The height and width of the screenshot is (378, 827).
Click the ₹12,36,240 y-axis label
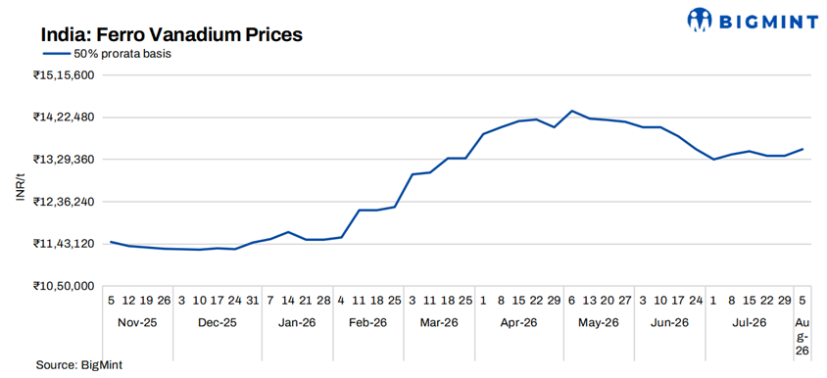[64, 202]
